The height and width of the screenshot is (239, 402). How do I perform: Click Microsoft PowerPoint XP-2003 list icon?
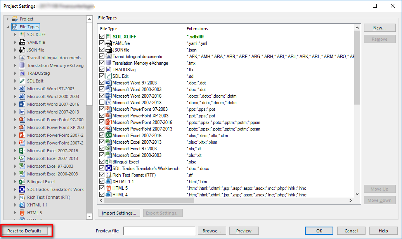(x=109, y=116)
